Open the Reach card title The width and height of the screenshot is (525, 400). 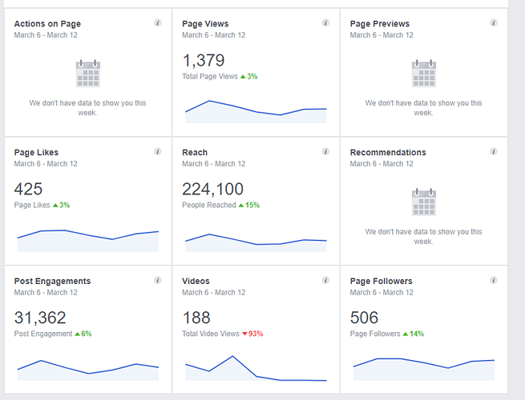195,152
